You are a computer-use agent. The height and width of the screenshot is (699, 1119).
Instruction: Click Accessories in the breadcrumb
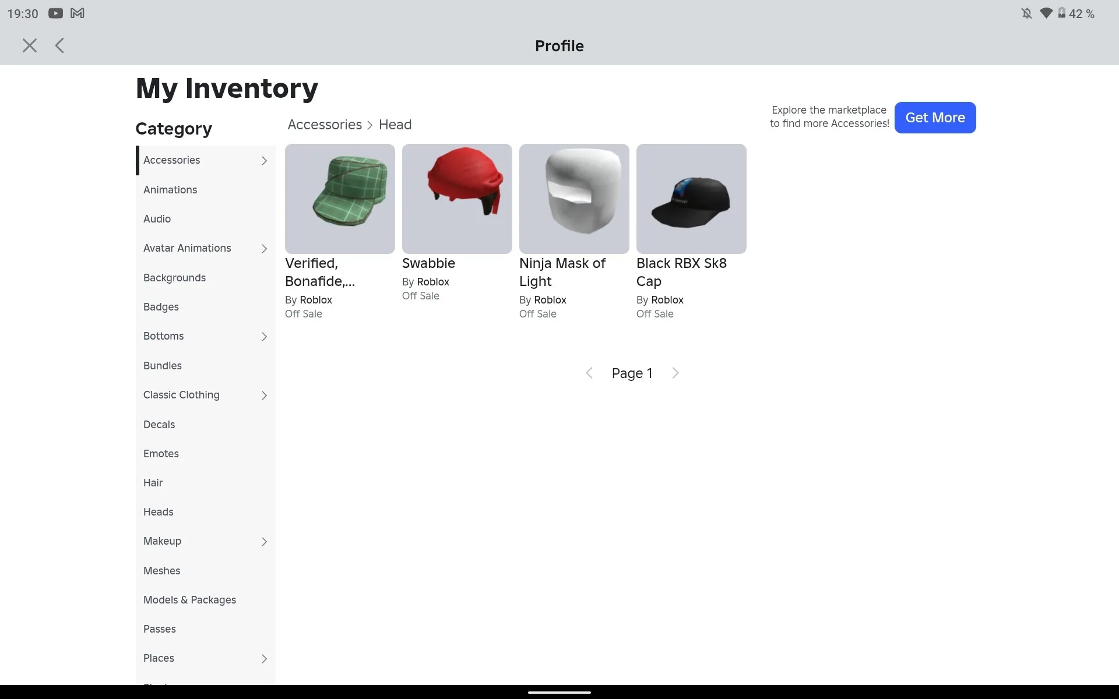[x=325, y=125]
